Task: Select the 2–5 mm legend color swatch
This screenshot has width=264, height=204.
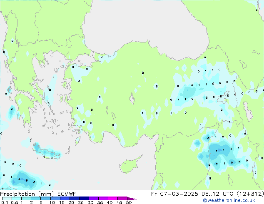Action: (36, 199)
